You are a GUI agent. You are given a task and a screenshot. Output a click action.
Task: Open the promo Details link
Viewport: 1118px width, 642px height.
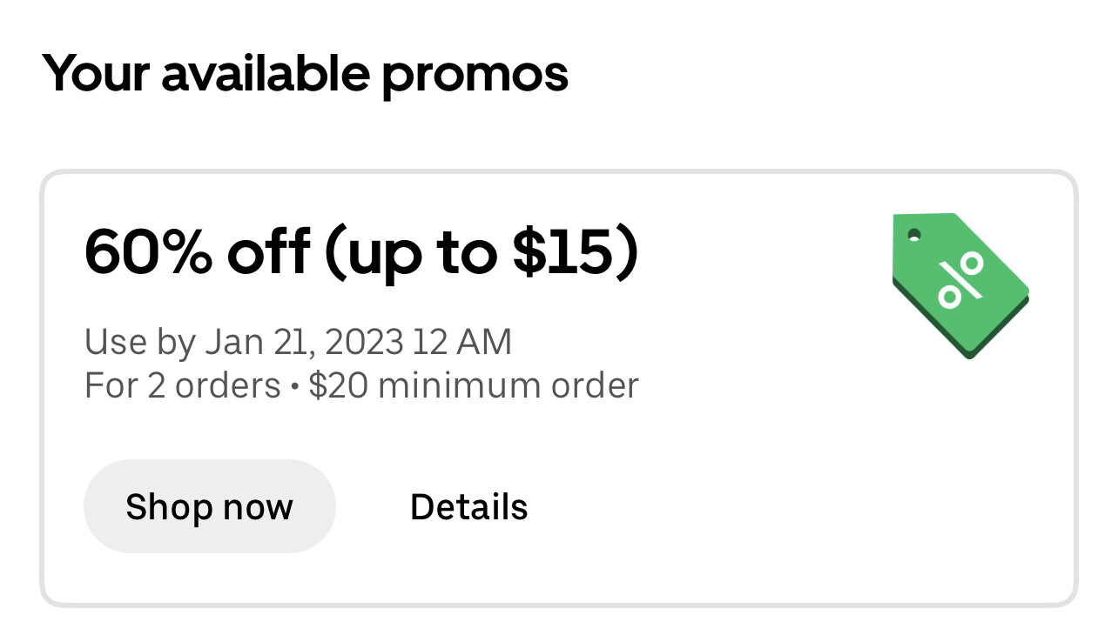pyautogui.click(x=468, y=506)
